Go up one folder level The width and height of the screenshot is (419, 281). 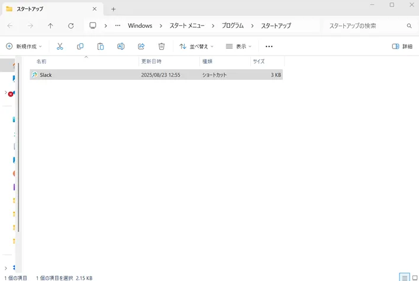pos(50,26)
